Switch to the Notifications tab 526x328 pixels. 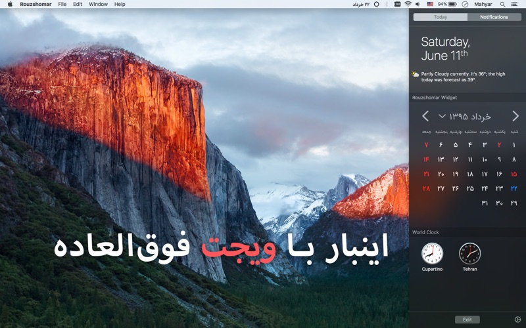point(494,17)
